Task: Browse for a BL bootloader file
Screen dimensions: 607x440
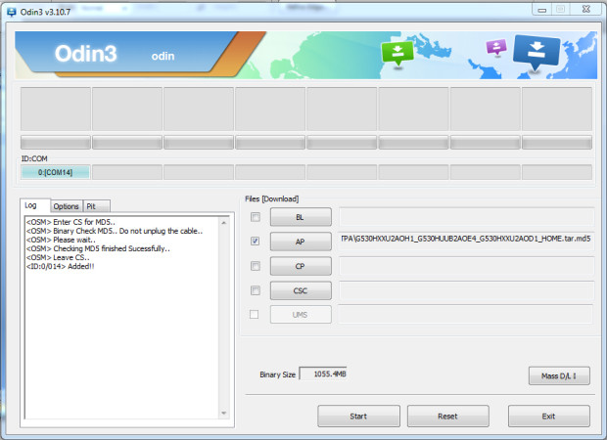Action: tap(301, 217)
